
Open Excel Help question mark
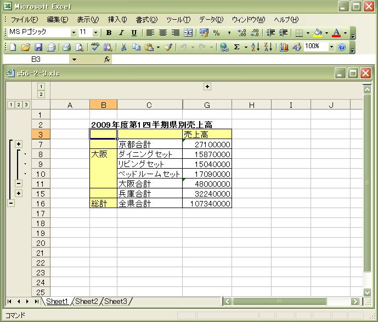(x=342, y=47)
